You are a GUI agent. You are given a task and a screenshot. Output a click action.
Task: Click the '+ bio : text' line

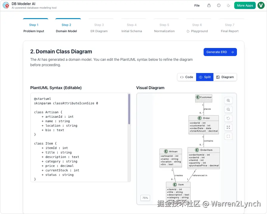point(53,130)
